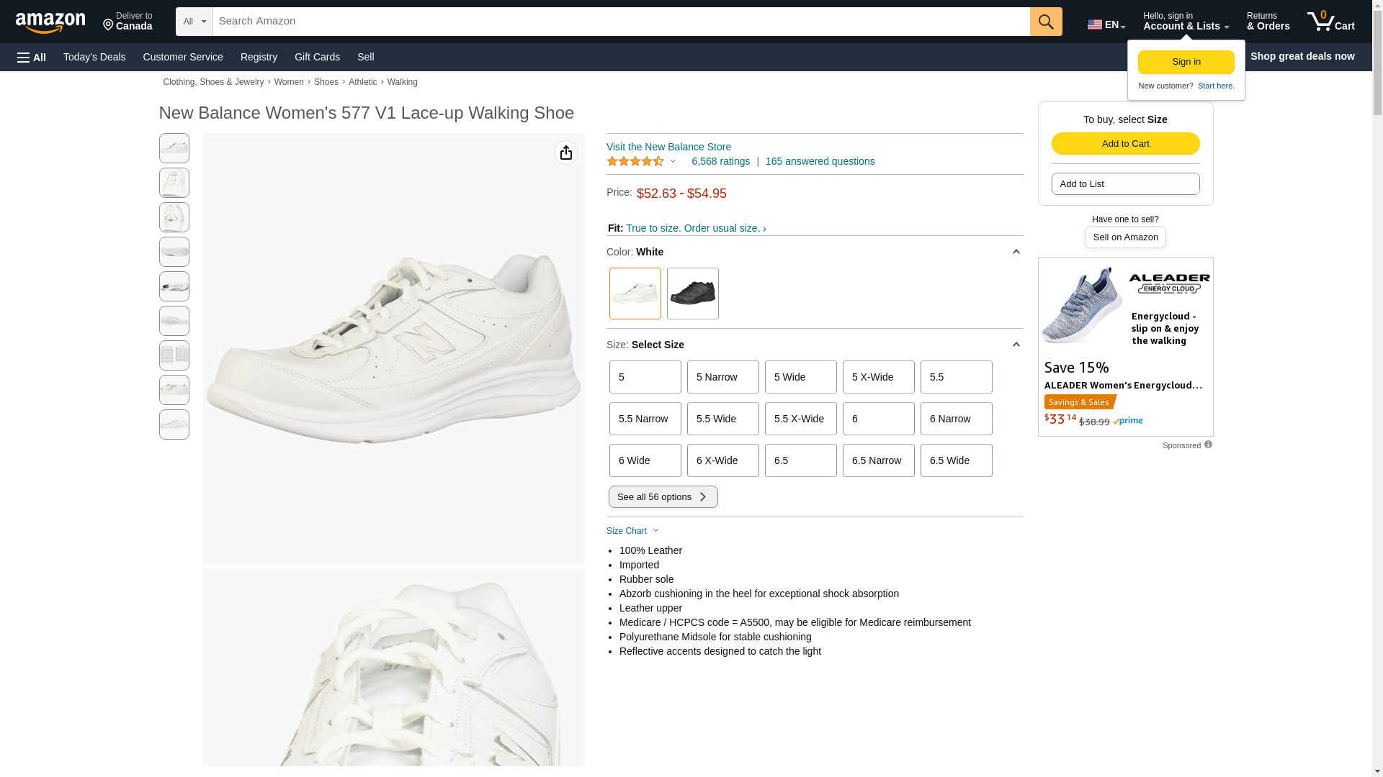Click inside the Search Amazon field
The image size is (1383, 777).
point(621,22)
